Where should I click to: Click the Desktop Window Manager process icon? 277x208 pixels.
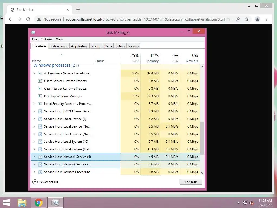tap(40, 96)
